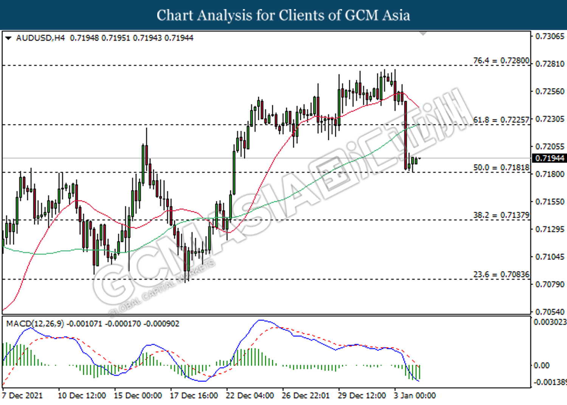Viewport: 567px width, 405px height.
Task: Click the 29 Dec 12:00 time axis label
Action: click(362, 396)
